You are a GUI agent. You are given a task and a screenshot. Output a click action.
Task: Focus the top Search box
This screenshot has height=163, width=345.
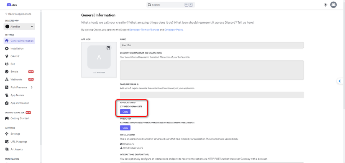171,5
